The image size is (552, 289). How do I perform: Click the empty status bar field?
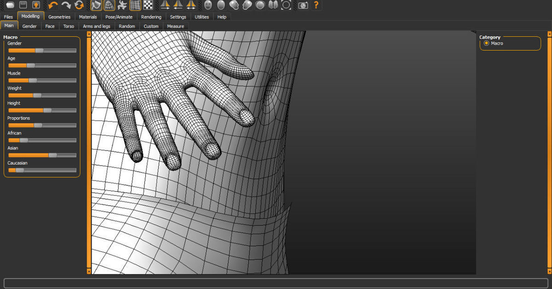[276, 283]
